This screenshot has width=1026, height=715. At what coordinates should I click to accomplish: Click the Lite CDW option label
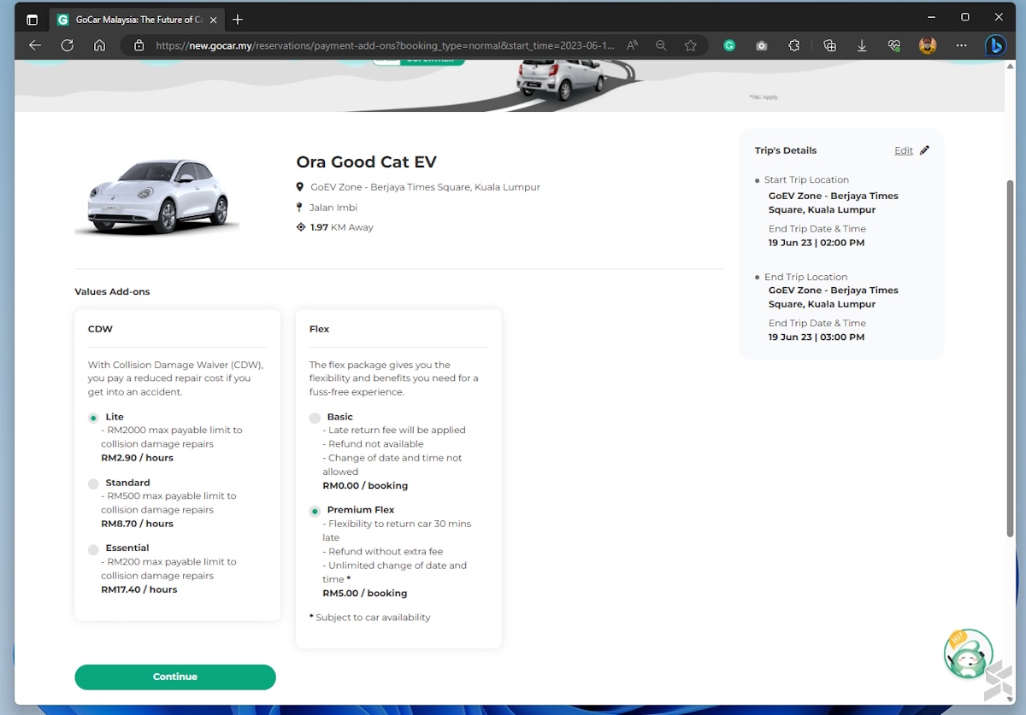(115, 417)
